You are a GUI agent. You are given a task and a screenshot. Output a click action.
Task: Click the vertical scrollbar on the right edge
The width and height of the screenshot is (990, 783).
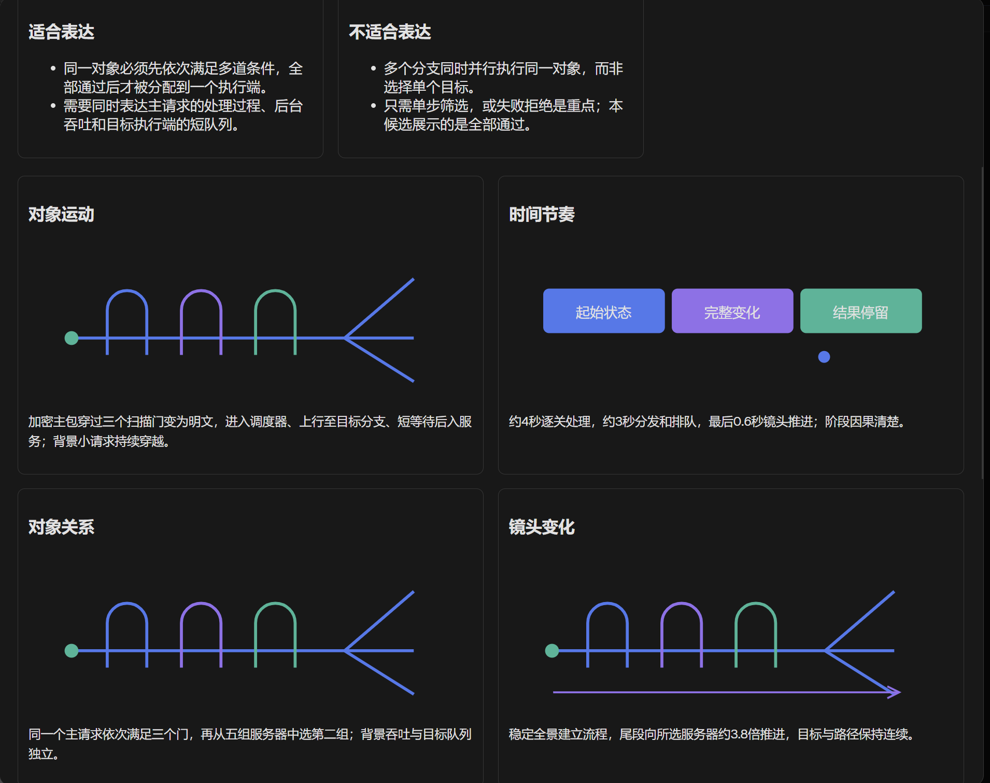983,323
